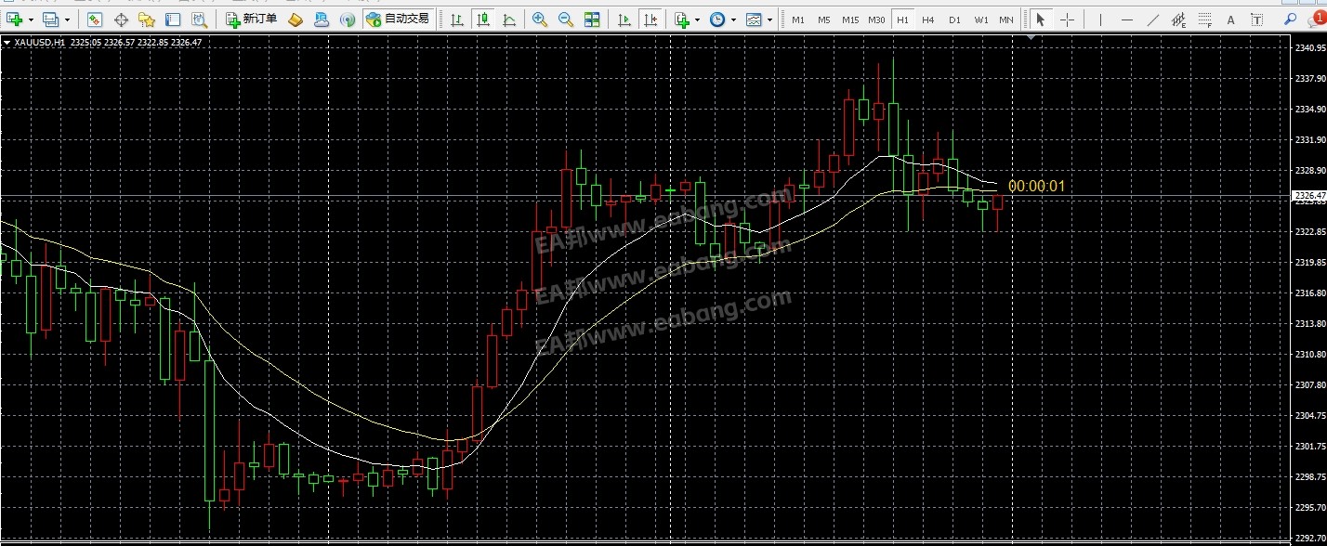The width and height of the screenshot is (1327, 546).
Task: Expand the Profiles dropdown arrow
Action: [x=67, y=19]
